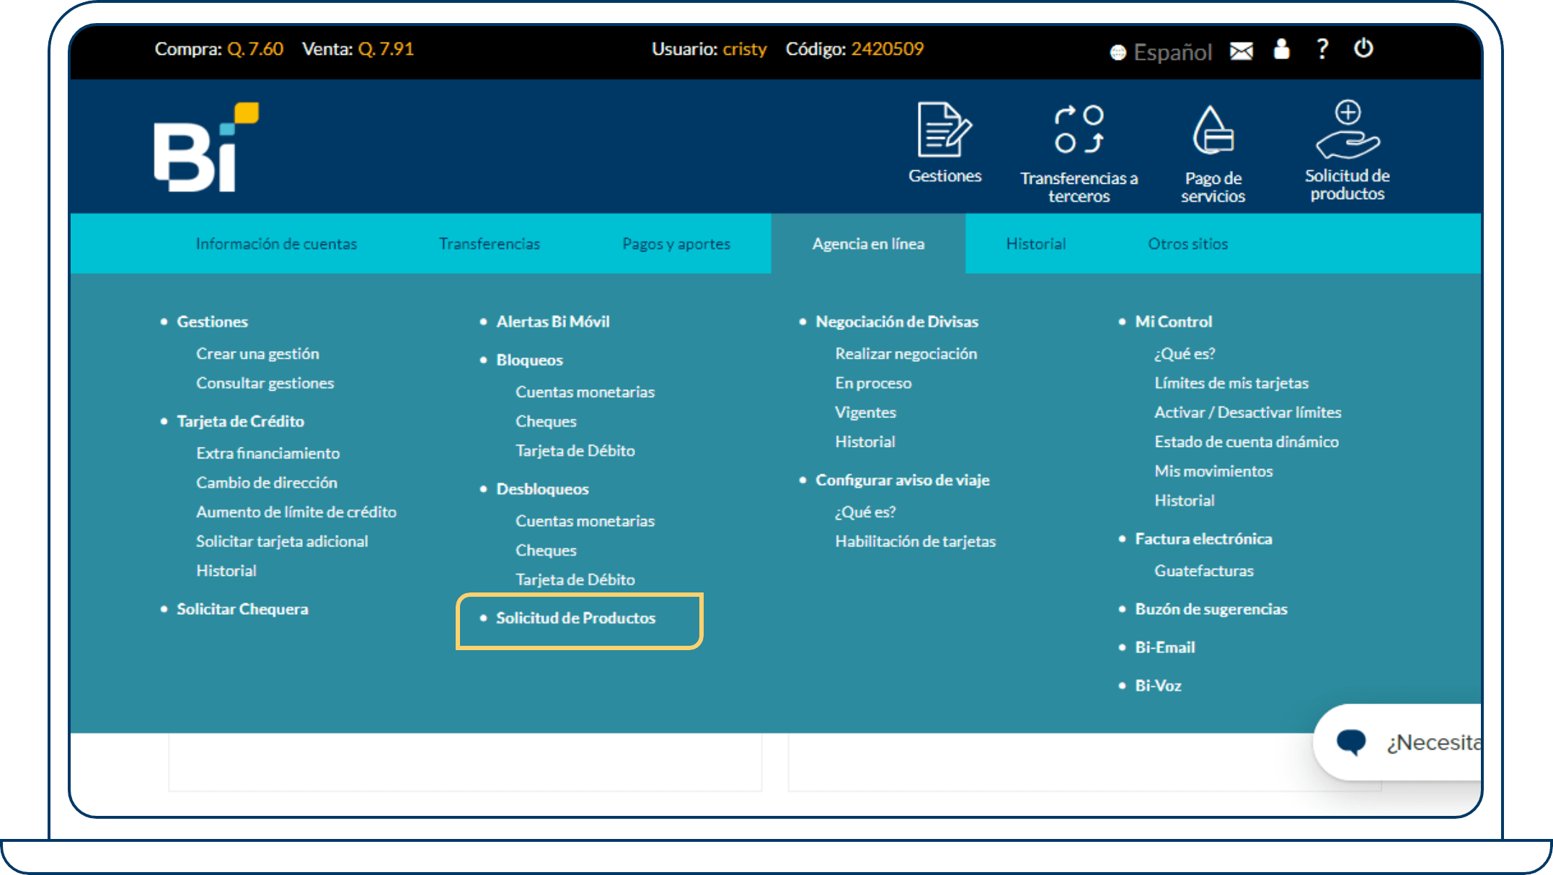Open Historial under Negociación de Divisas
1553x875 pixels.
[x=864, y=442]
